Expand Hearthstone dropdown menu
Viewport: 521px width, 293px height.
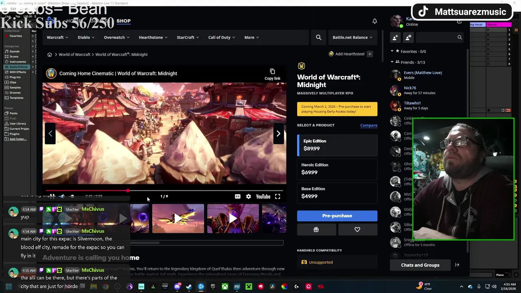tap(153, 37)
